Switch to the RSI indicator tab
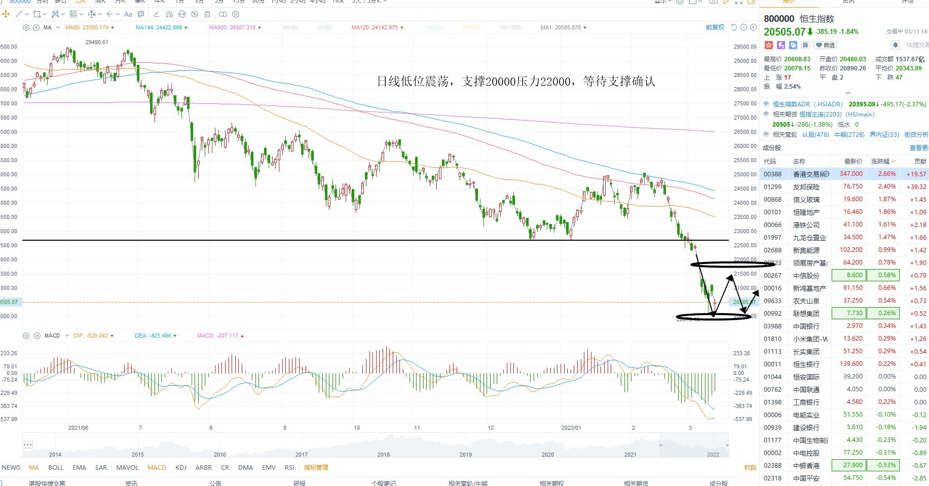 coord(289,467)
